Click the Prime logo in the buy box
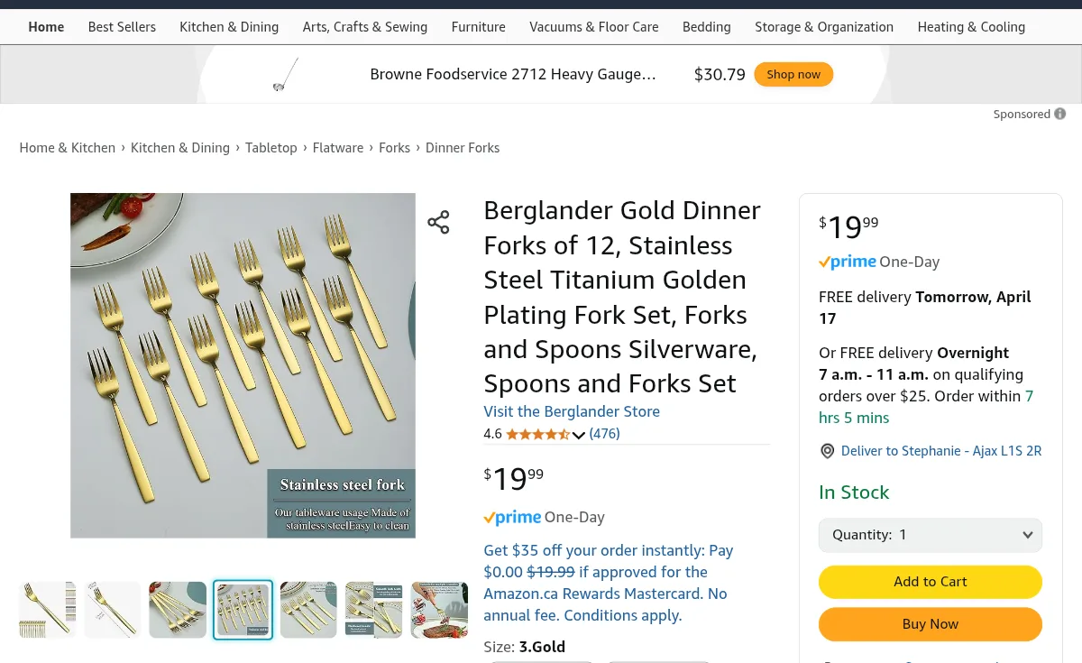The image size is (1082, 663). 848,262
